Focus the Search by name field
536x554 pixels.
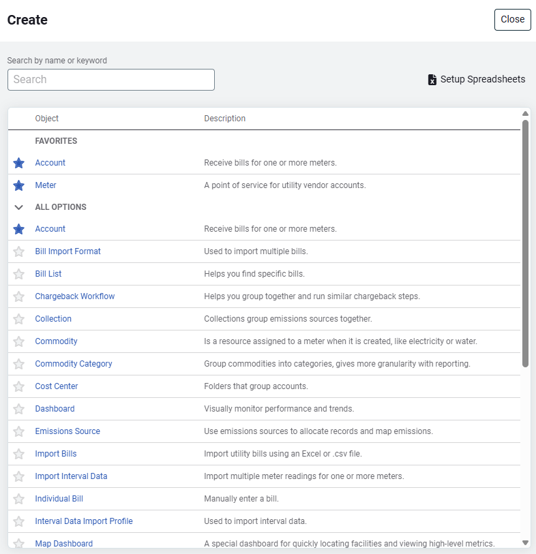pyautogui.click(x=111, y=80)
